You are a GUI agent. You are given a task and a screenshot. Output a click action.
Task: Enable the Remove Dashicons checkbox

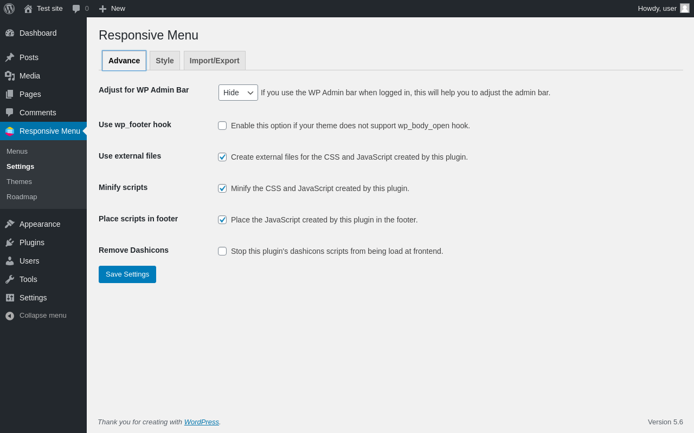[222, 251]
